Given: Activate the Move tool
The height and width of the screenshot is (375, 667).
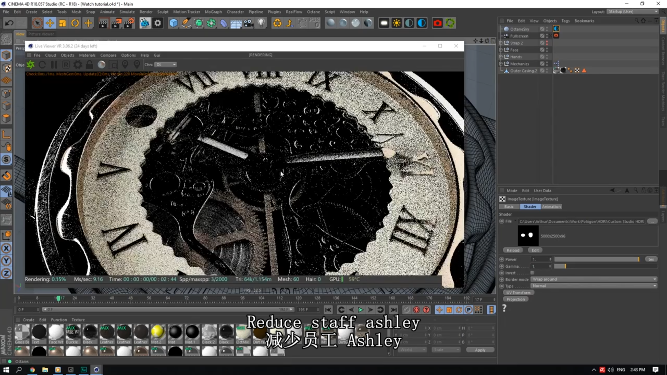Looking at the screenshot, I should pyautogui.click(x=50, y=23).
